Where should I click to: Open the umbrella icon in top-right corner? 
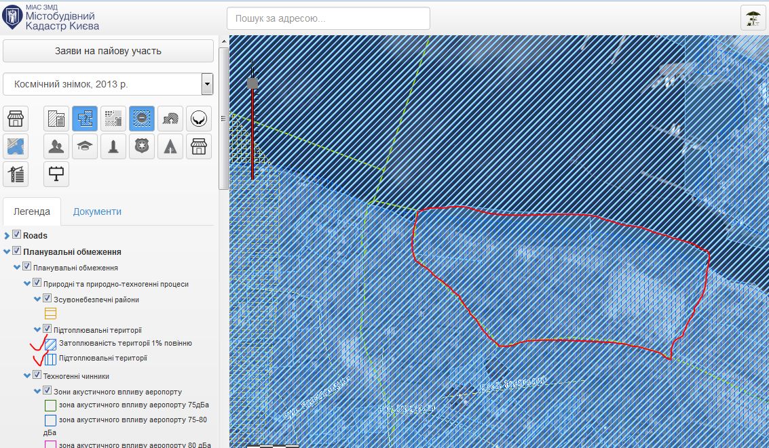[x=753, y=18]
